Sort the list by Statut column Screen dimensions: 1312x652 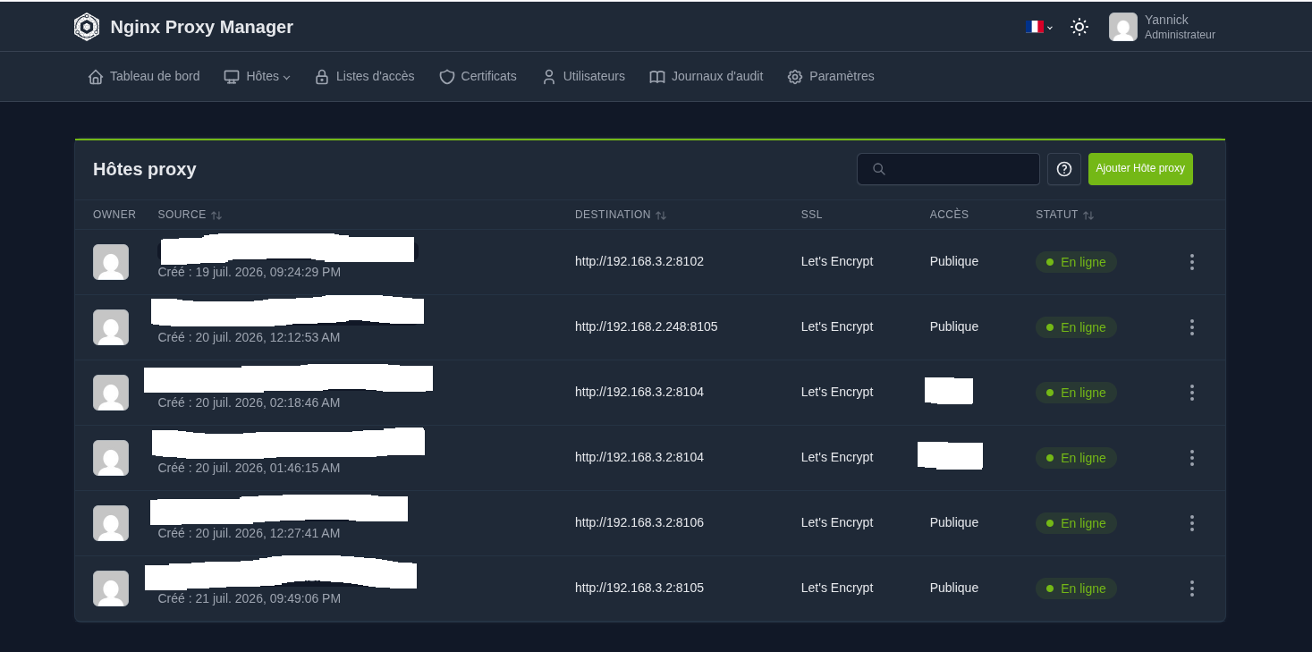1064,215
